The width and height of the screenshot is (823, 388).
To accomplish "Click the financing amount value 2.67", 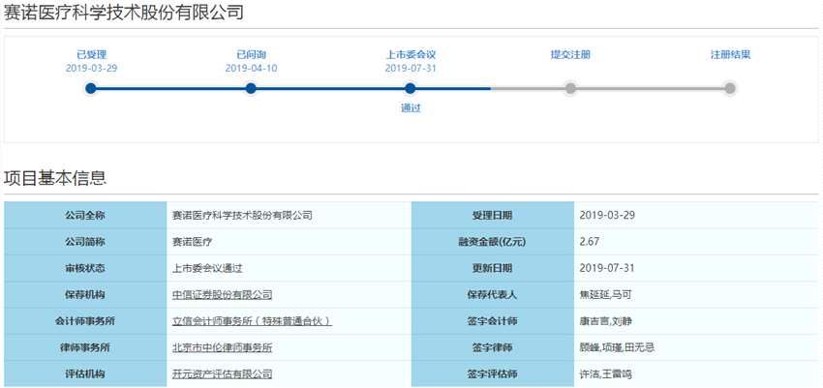I will coord(589,242).
